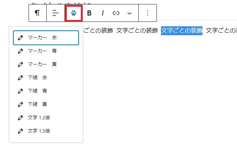Click pencil icon beside 文字 1.5倍
Screen dimensions: 237x153
click(x=20, y=131)
